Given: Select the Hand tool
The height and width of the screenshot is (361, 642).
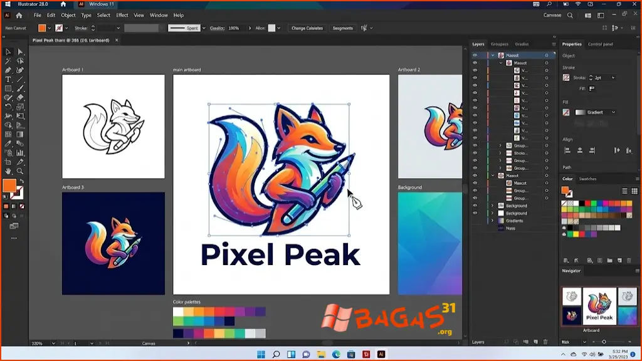Looking at the screenshot, I should 8,171.
